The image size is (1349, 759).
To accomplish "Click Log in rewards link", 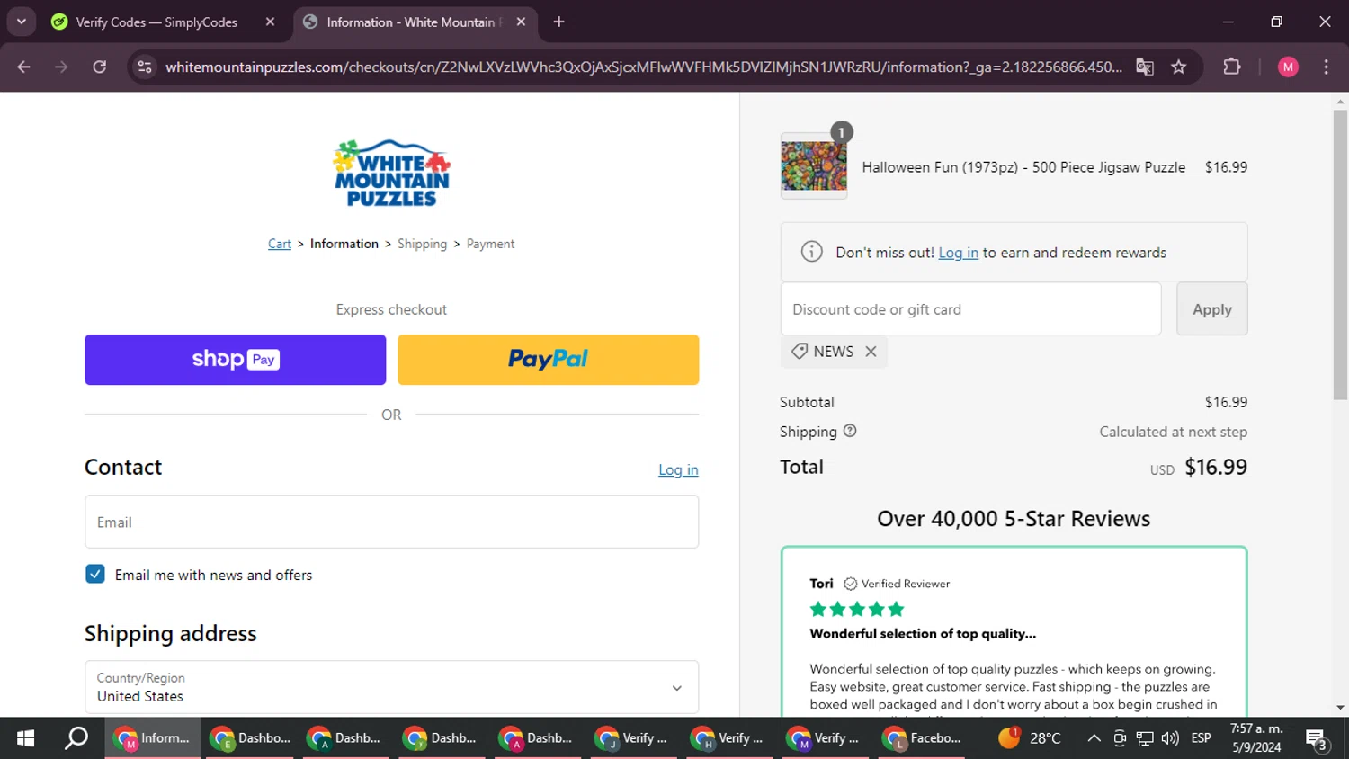I will [958, 253].
